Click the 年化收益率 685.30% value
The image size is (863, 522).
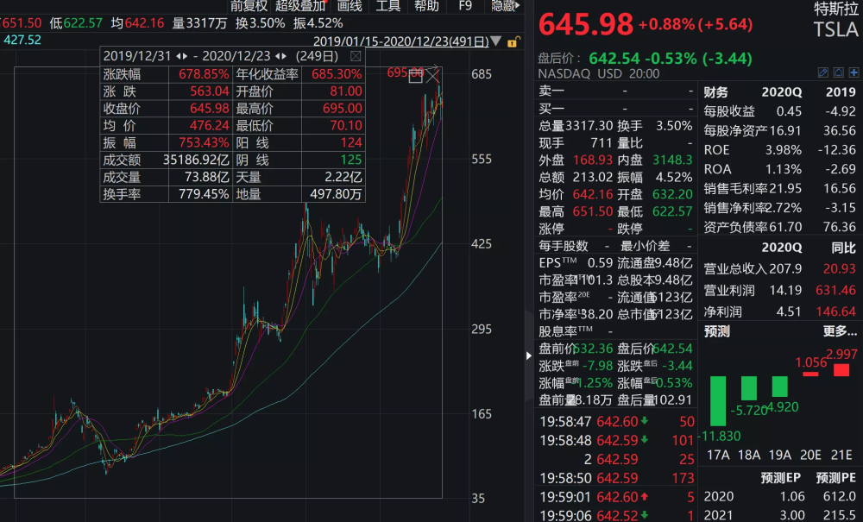point(337,74)
